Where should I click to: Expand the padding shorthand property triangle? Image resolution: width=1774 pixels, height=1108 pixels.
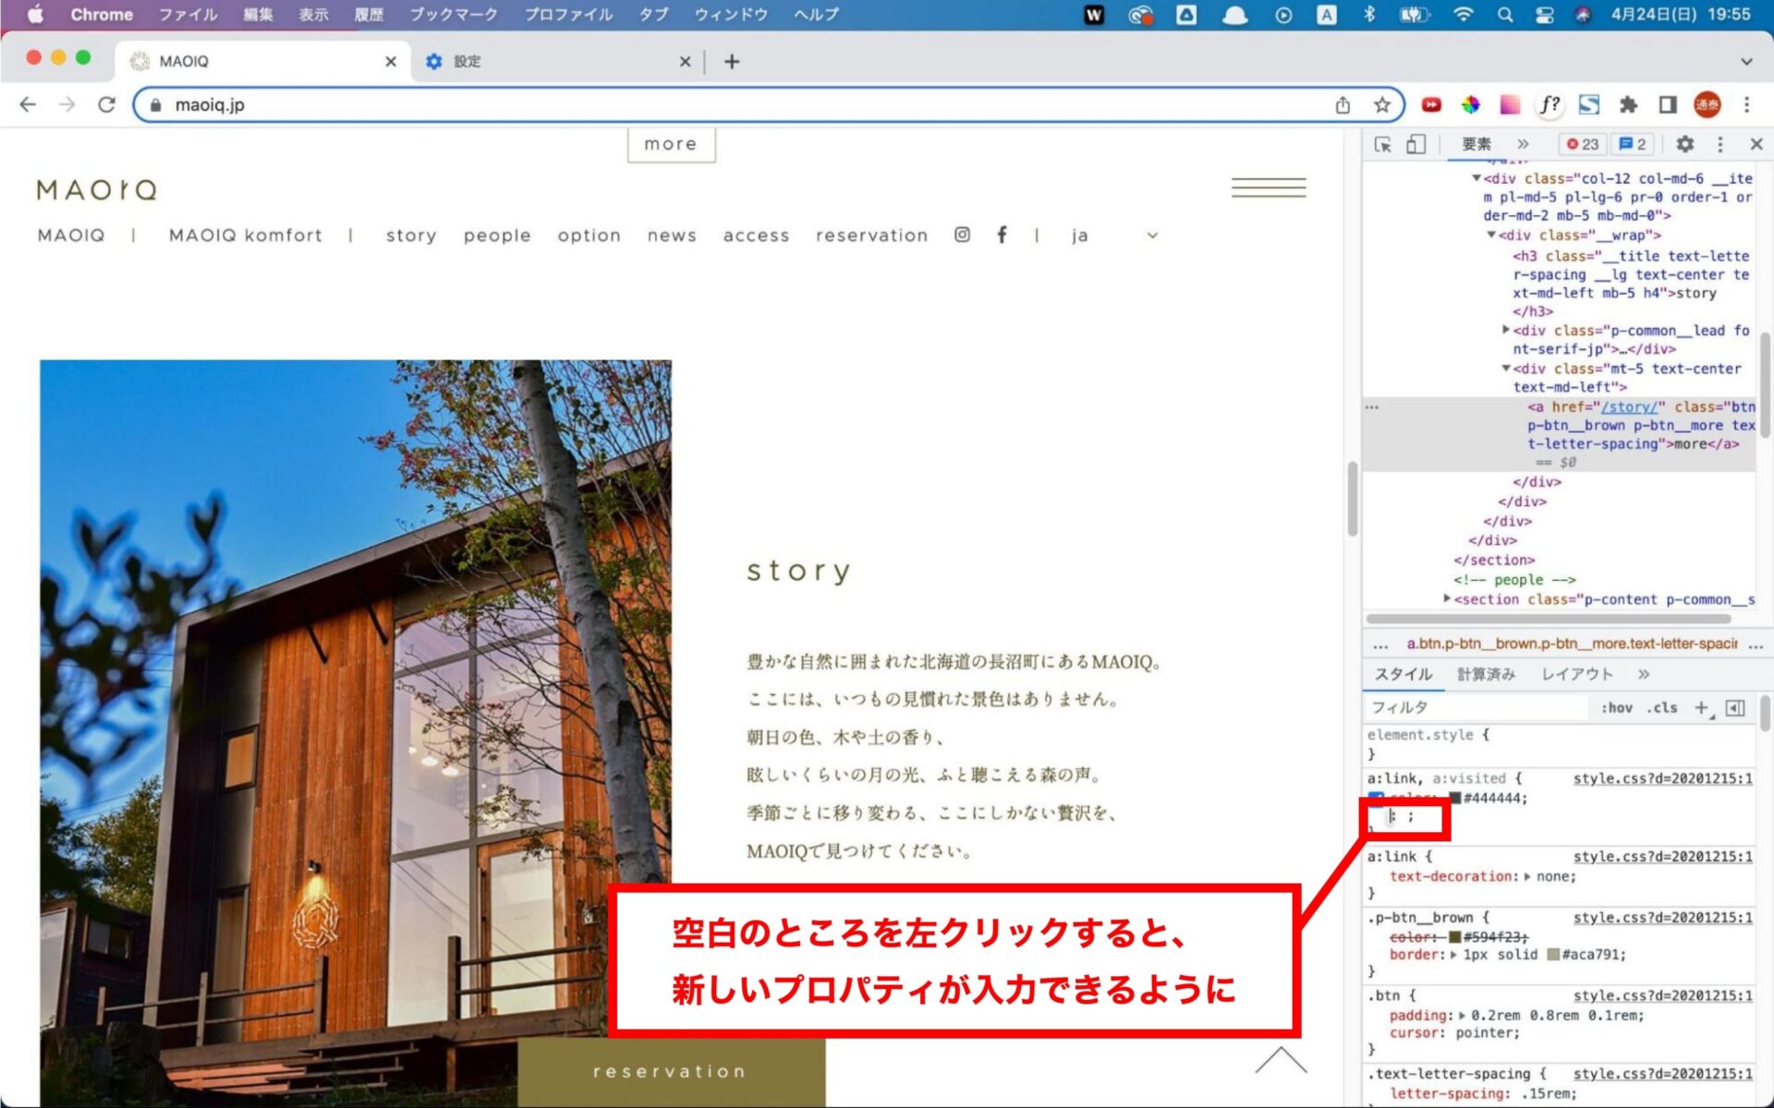(x=1462, y=1015)
